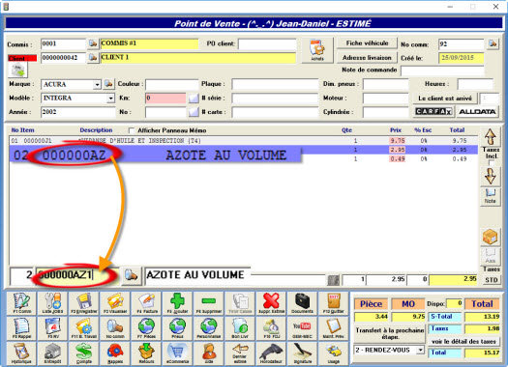Look up client 000000042 with search icon
The height and width of the screenshot is (367, 508).
pos(93,58)
